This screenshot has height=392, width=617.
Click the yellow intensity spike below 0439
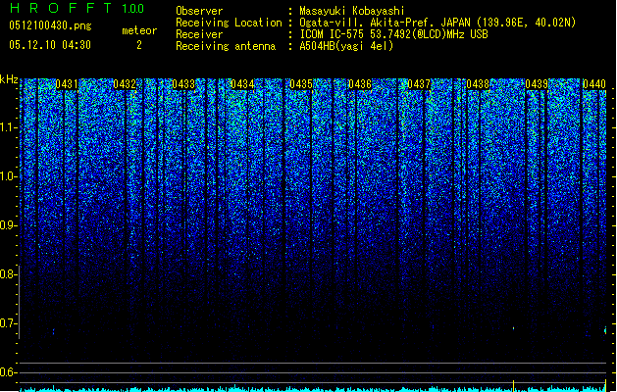[x=513, y=385]
